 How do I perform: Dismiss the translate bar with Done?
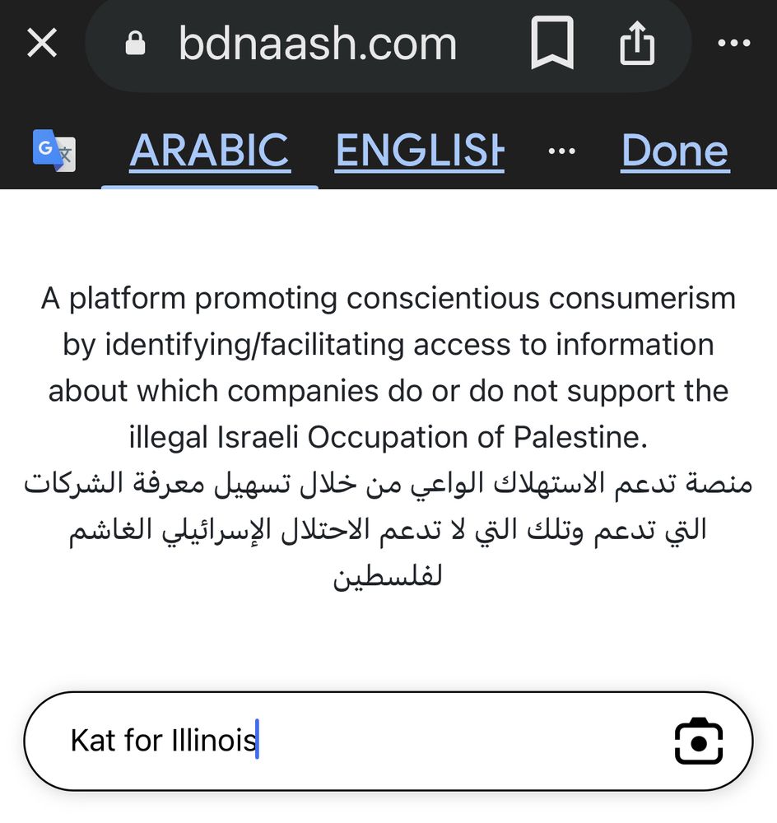tap(675, 151)
